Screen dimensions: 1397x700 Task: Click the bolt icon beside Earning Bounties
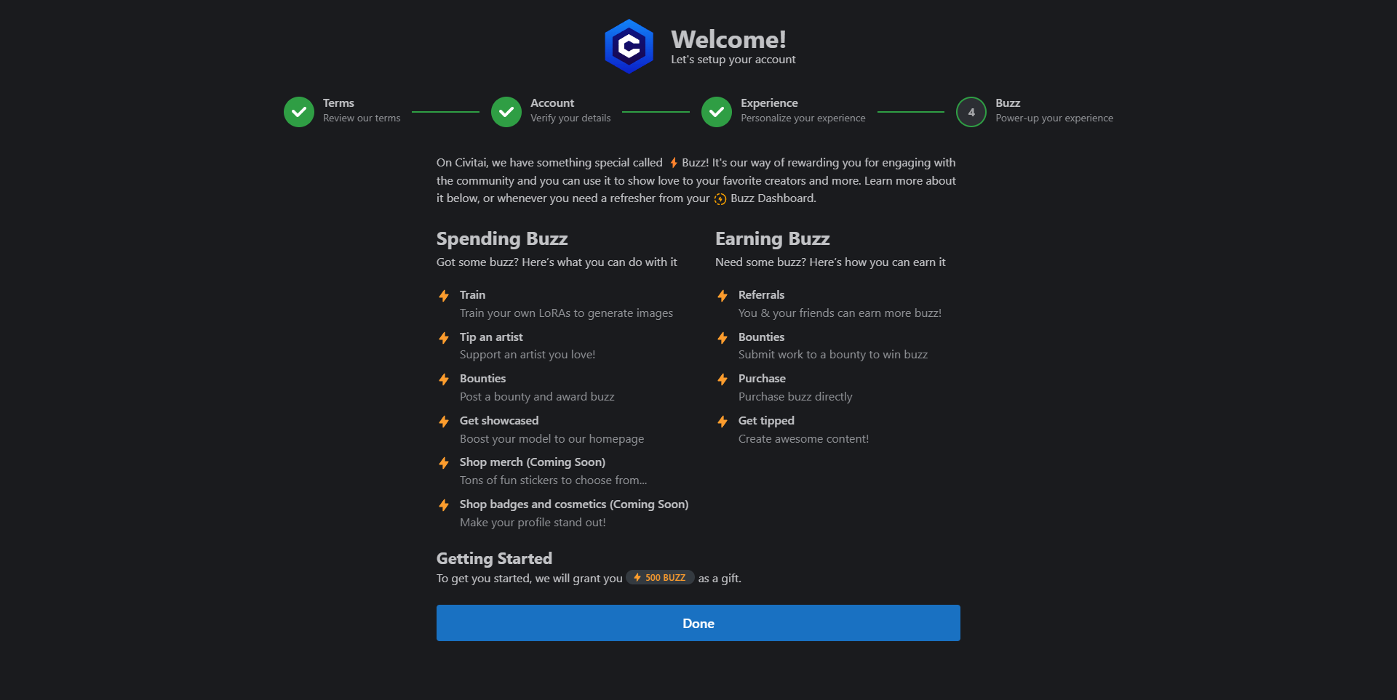(x=723, y=338)
